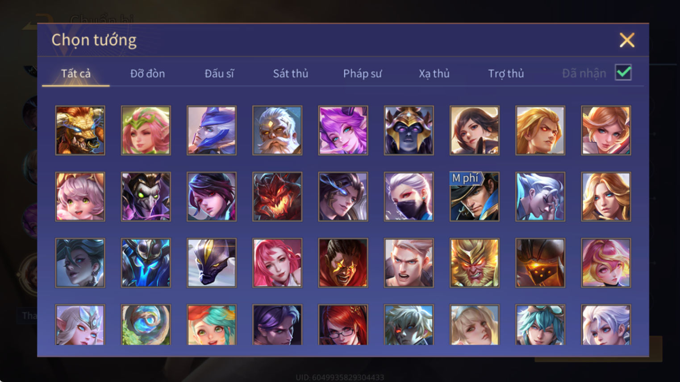680x382 pixels.
Task: Toggle the Đã nhận checkbox
Action: click(623, 73)
